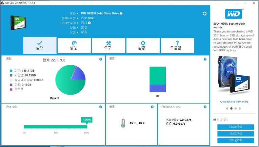This screenshot has height=147, width=259.
Task: Open 장치 관리자 (Device Manager) shortcut
Action: click(x=236, y=141)
